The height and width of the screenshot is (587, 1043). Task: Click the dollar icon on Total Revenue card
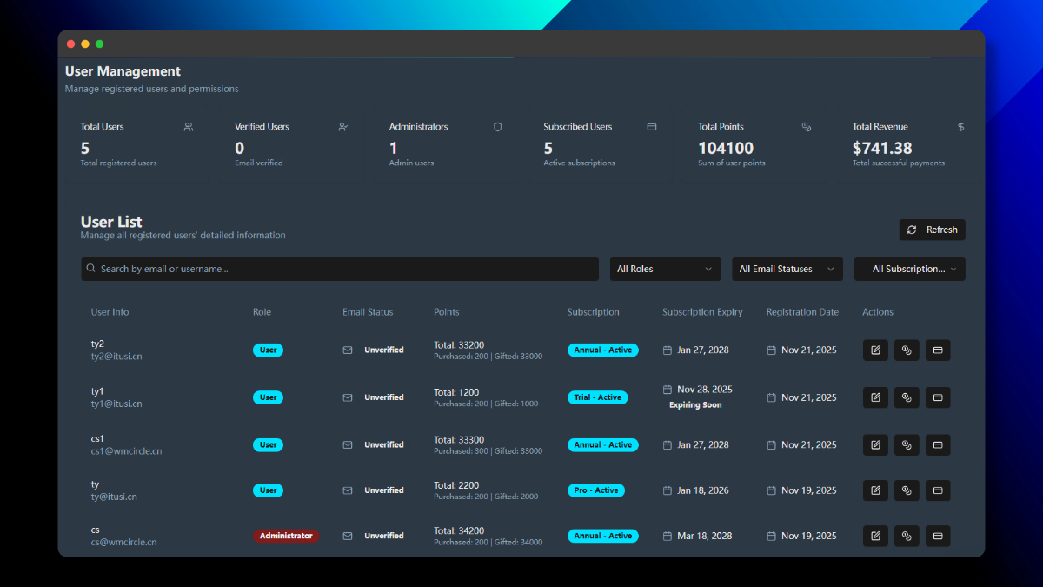click(x=960, y=127)
